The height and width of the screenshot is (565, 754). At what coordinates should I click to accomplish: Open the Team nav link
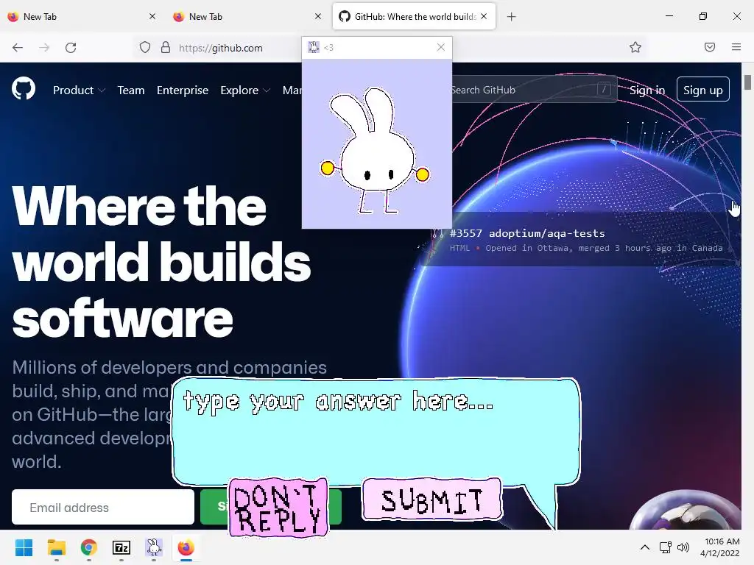pos(131,90)
